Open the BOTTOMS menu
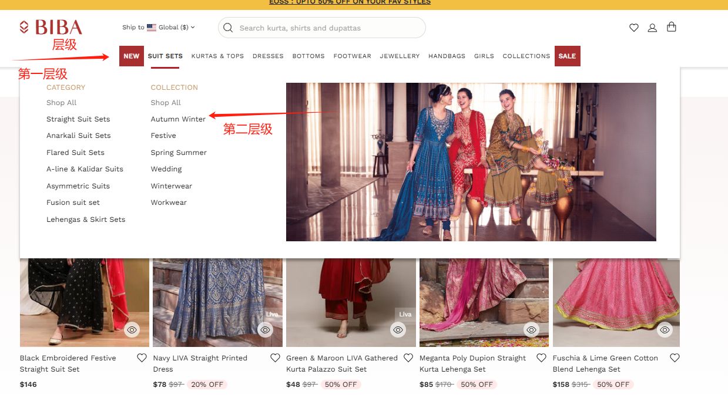Viewport: 728px width, 408px height. click(308, 56)
